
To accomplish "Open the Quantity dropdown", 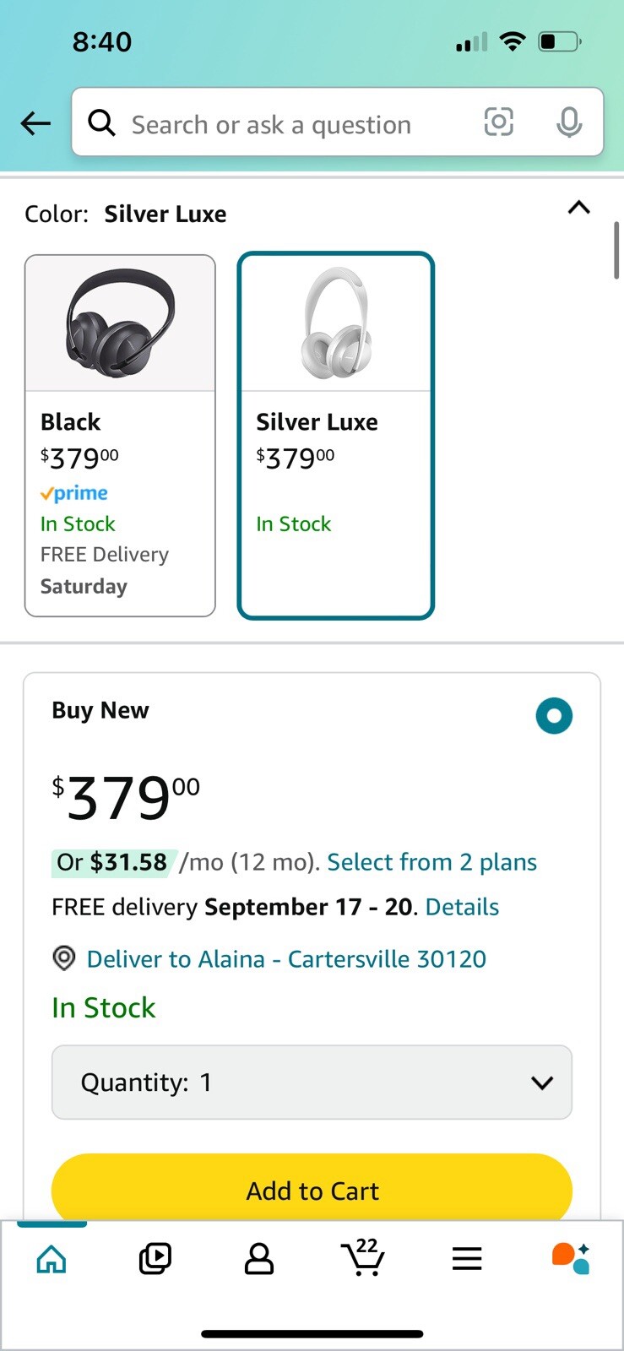I will [x=312, y=1082].
